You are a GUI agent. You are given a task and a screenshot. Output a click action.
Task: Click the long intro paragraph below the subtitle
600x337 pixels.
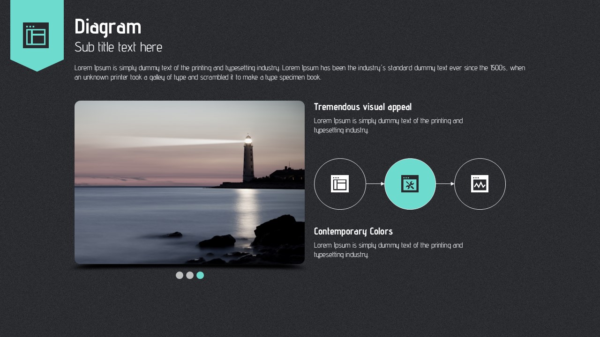click(x=300, y=73)
